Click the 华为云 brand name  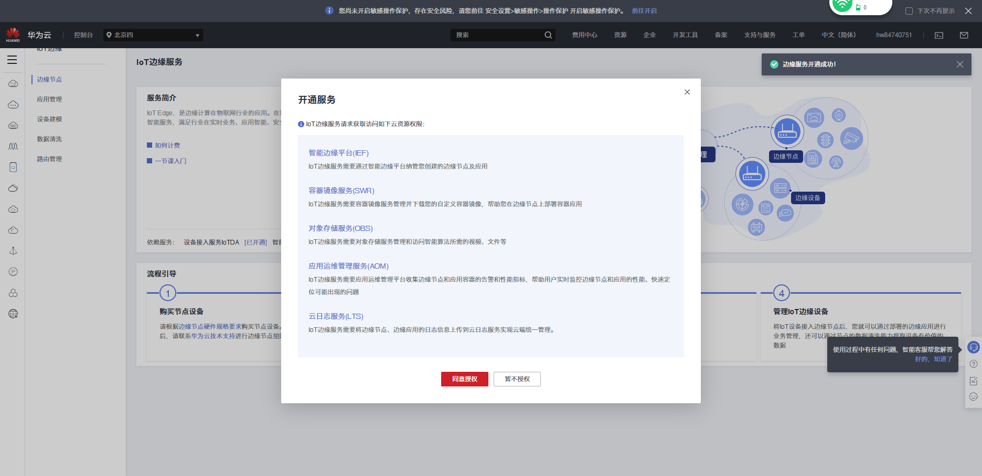(x=39, y=35)
